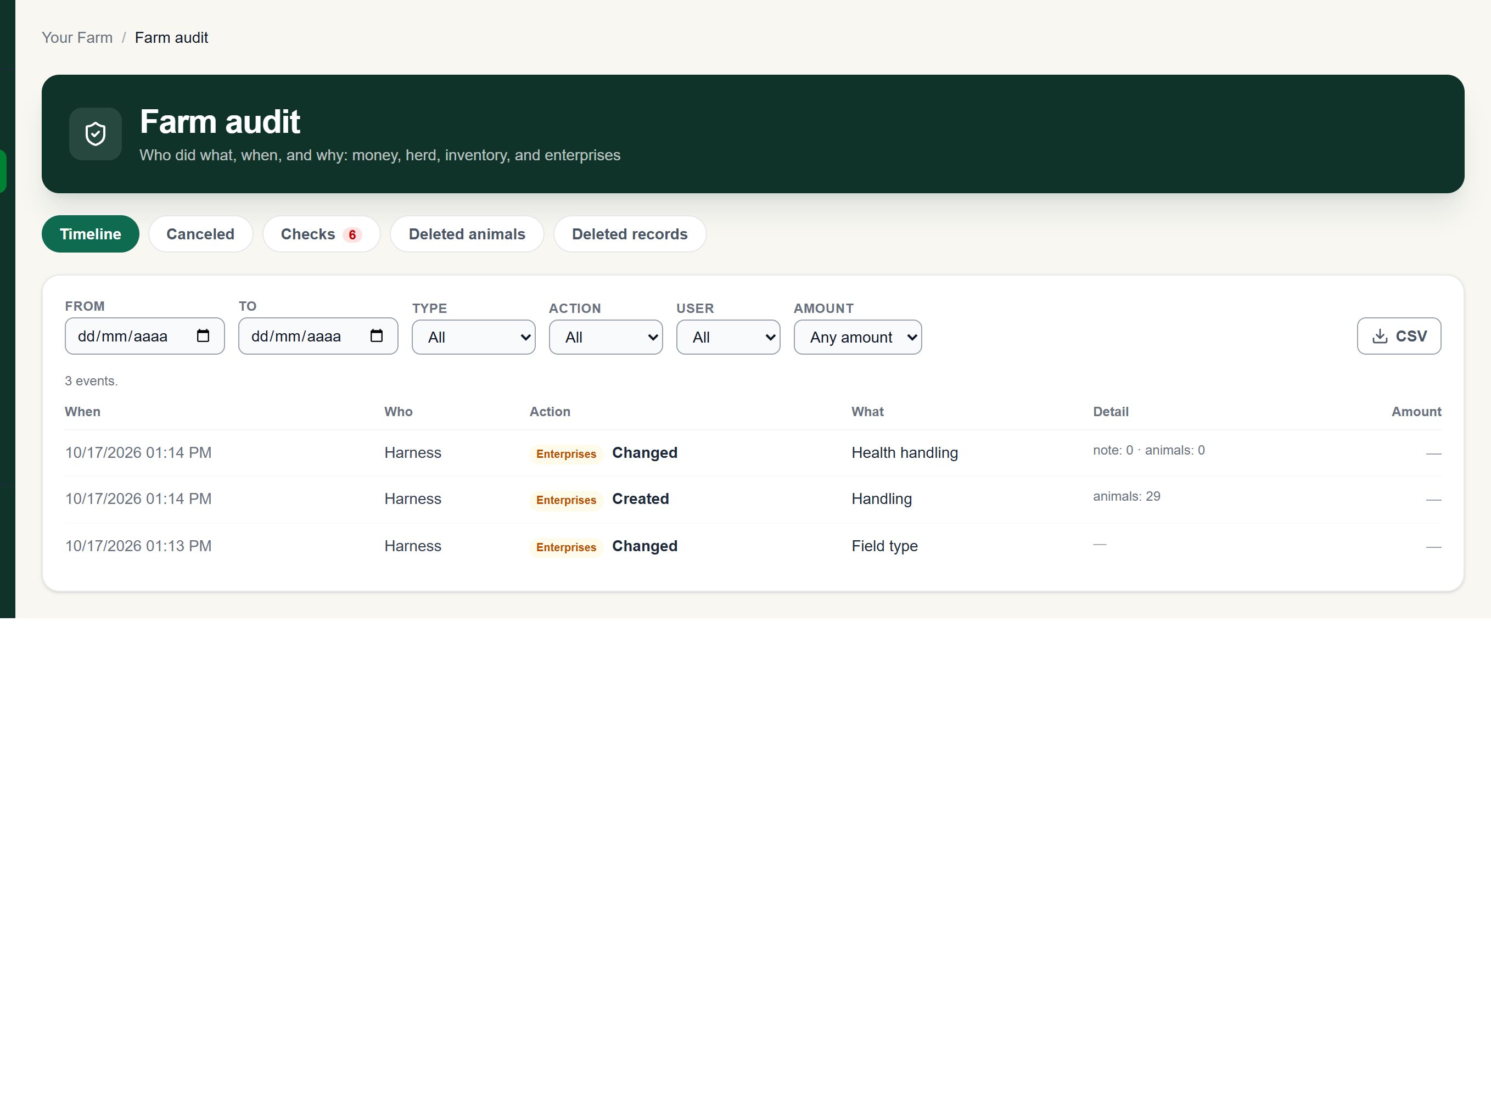This screenshot has width=1491, height=1098.
Task: Open the AMOUNT Any amount dropdown
Action: [x=857, y=337]
